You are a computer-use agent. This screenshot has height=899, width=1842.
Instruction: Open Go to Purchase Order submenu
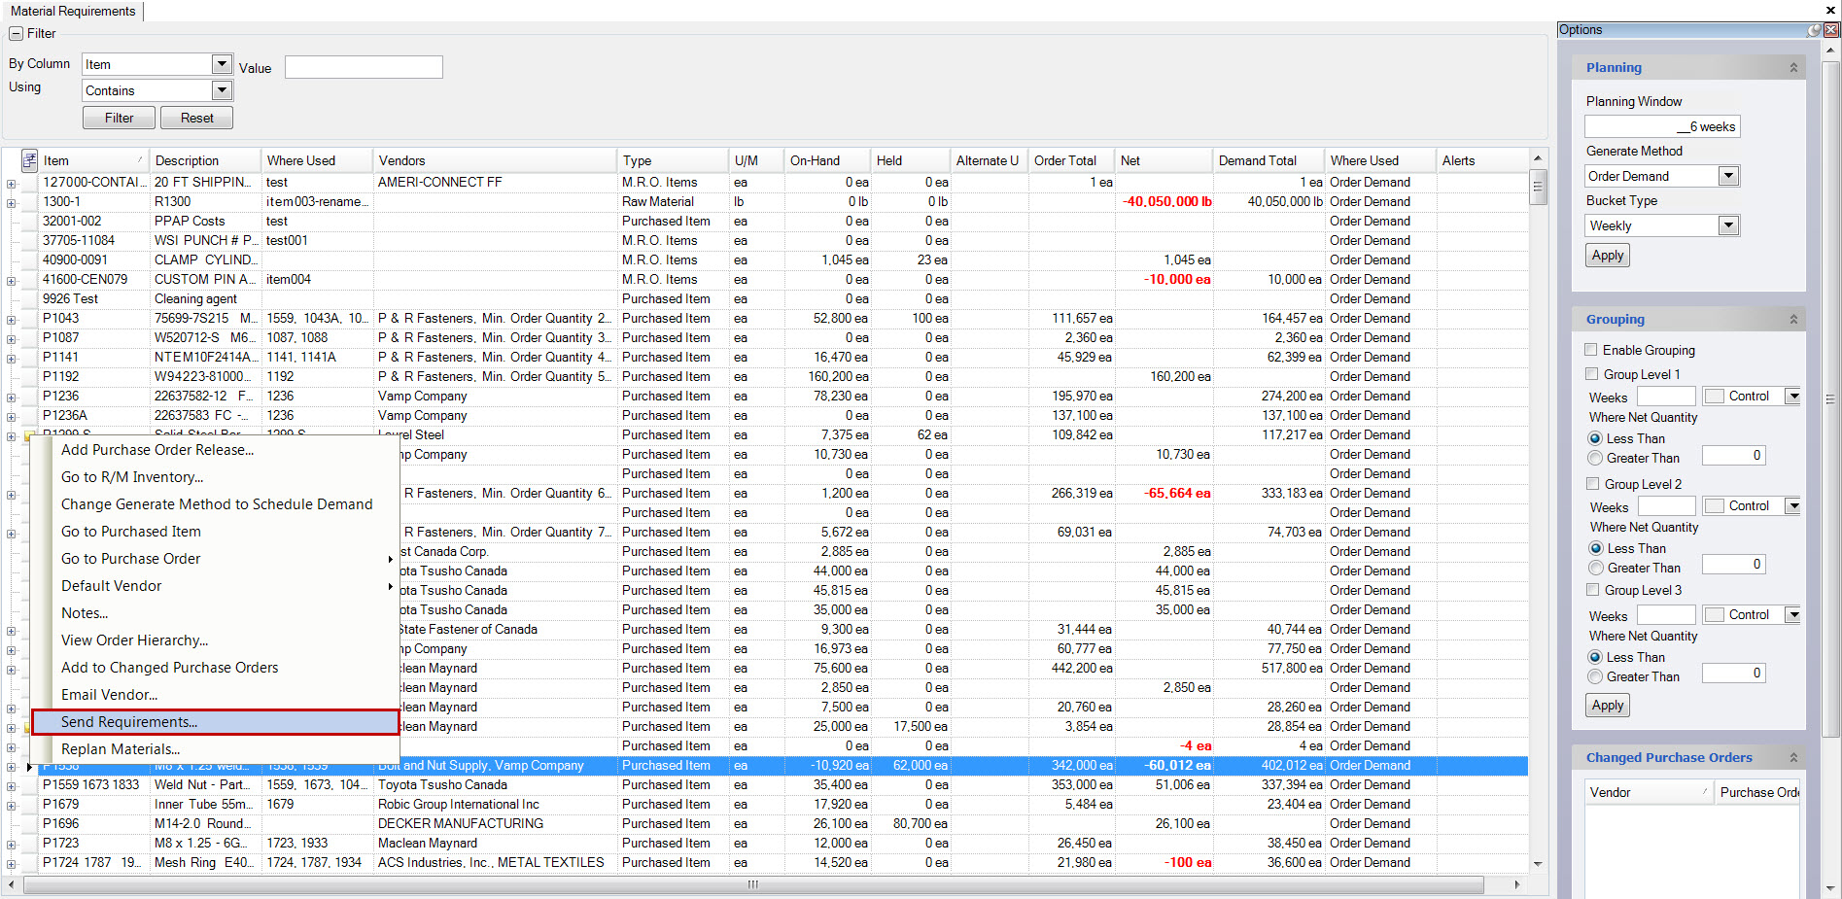pos(215,559)
